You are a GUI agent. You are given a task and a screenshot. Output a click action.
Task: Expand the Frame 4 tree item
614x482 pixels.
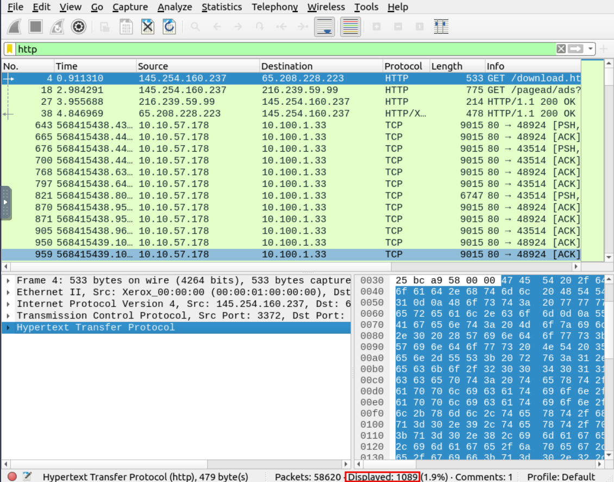click(x=9, y=280)
